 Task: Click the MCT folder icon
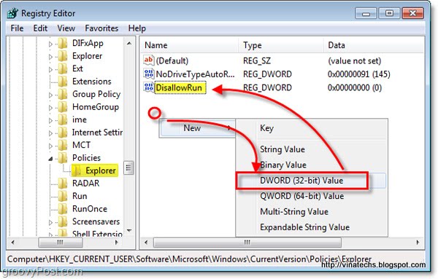pos(63,145)
